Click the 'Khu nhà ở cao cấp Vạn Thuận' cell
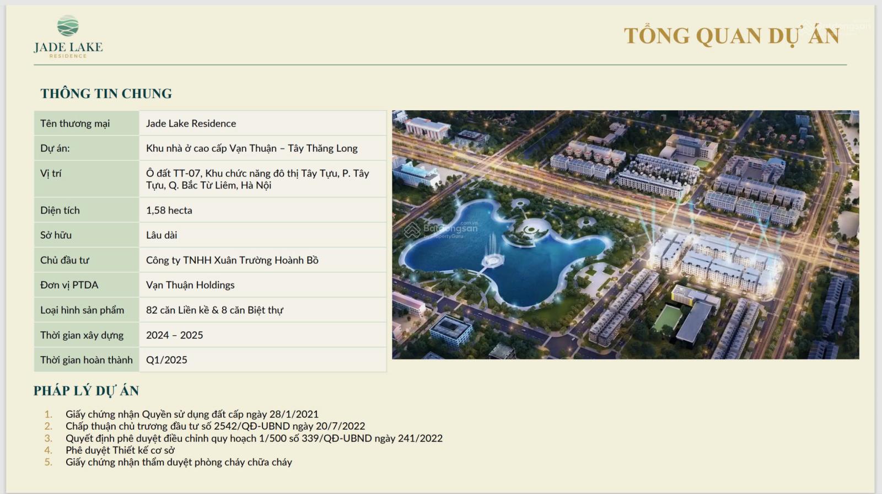Screen dimensions: 882x494 click(x=251, y=148)
